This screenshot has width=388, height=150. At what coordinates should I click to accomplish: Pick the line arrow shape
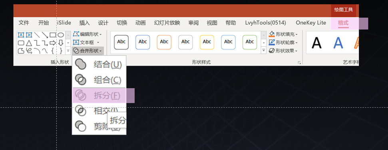[45, 35]
